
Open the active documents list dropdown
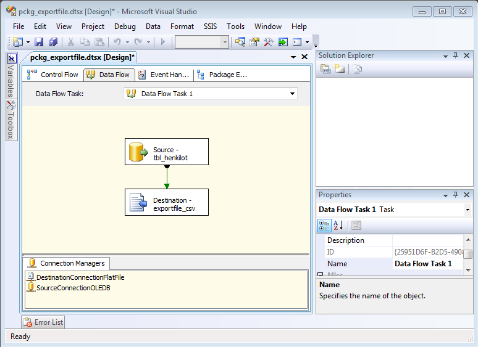point(293,57)
